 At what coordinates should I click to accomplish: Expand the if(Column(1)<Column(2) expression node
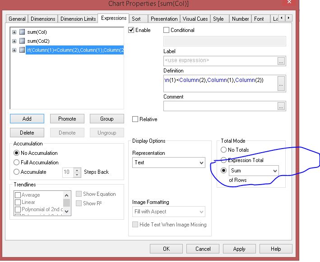pos(14,50)
